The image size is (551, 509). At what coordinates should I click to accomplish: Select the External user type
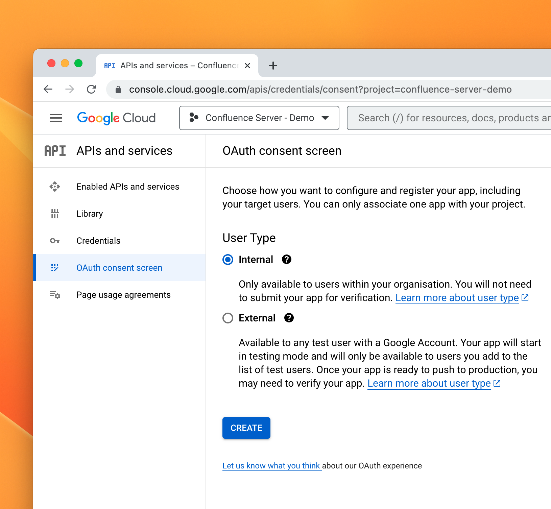point(228,318)
